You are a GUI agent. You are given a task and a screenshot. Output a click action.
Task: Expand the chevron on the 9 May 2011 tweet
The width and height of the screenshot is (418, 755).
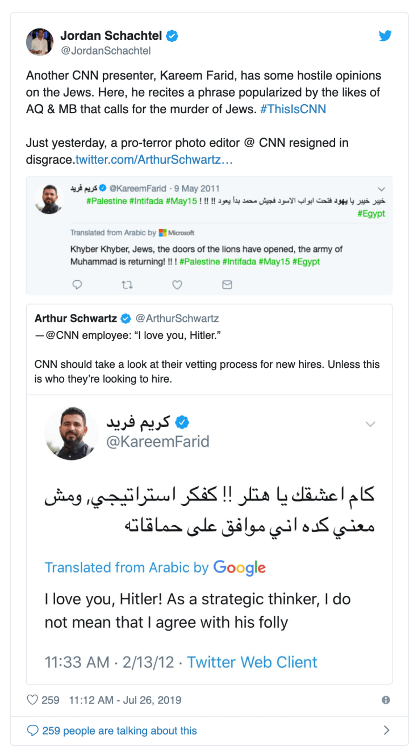pos(382,189)
